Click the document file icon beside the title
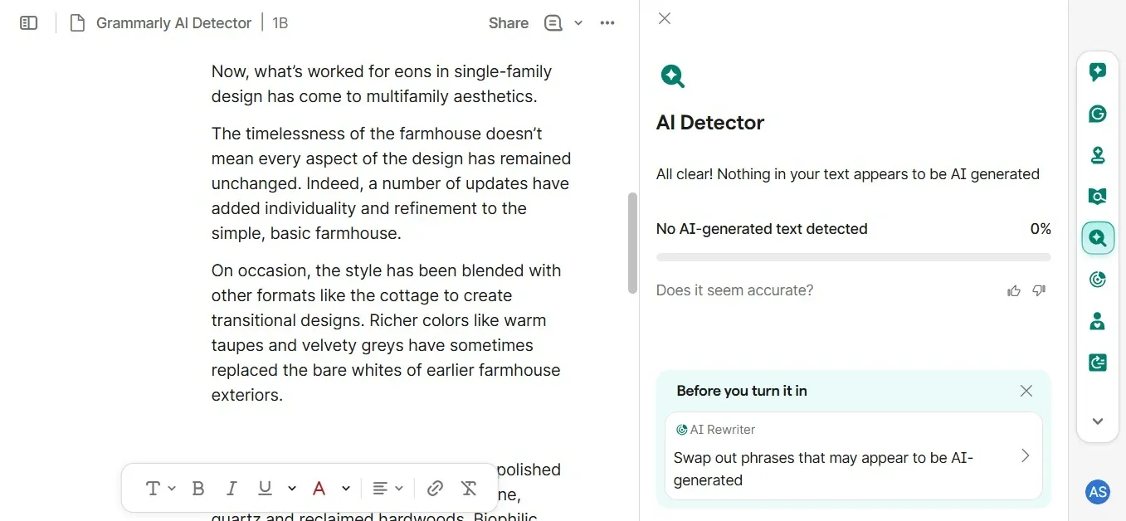Screen dimensions: 1126x521 pos(77,23)
